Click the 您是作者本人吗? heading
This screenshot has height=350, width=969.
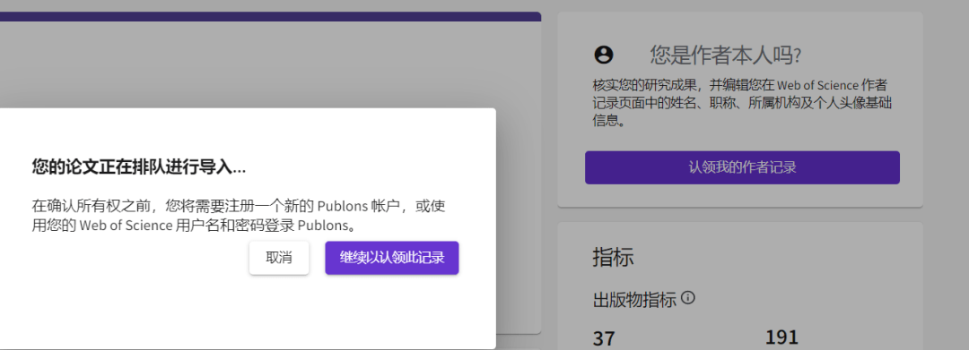coord(726,55)
